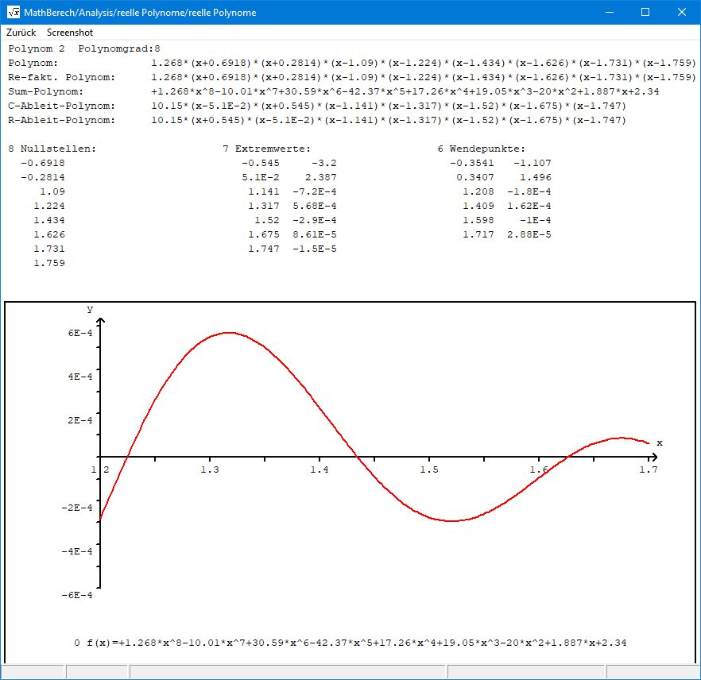Close the MathBerech window

(x=682, y=13)
